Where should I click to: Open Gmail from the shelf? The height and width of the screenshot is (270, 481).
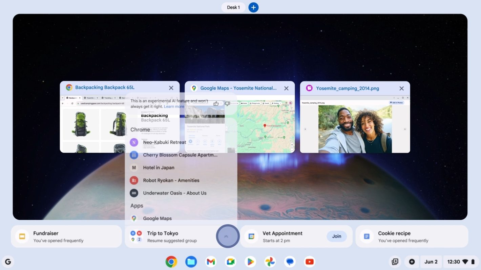(x=211, y=262)
